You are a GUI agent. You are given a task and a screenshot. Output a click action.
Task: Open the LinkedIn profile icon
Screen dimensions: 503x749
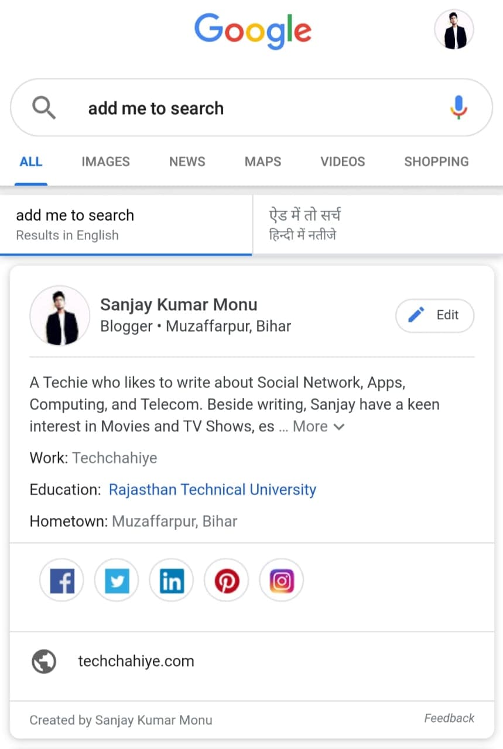(x=172, y=581)
